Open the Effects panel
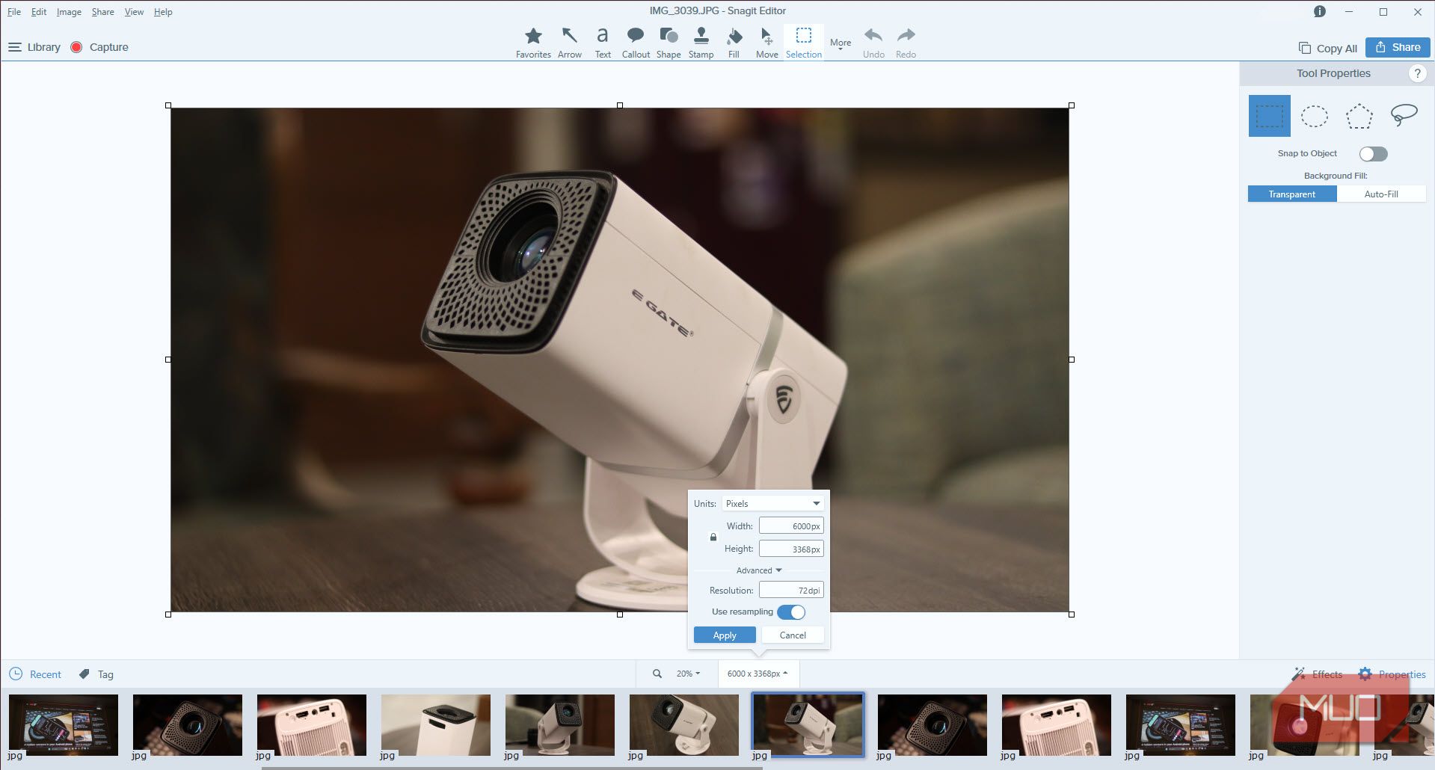 click(x=1317, y=674)
